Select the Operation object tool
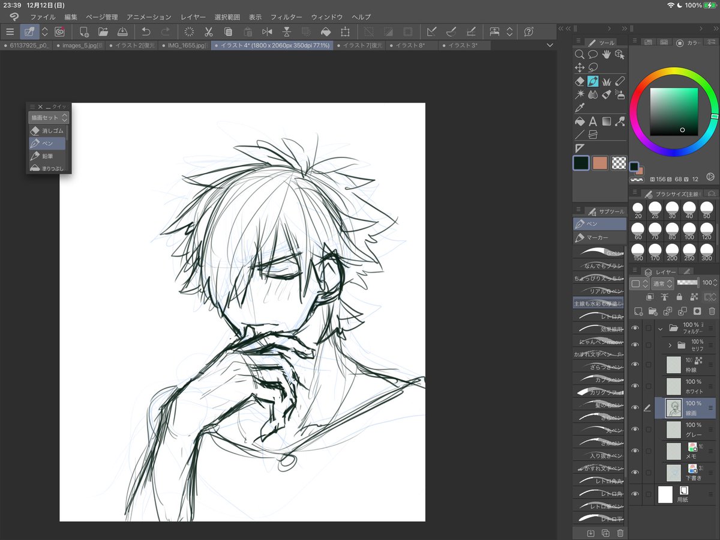The height and width of the screenshot is (540, 720). point(620,54)
